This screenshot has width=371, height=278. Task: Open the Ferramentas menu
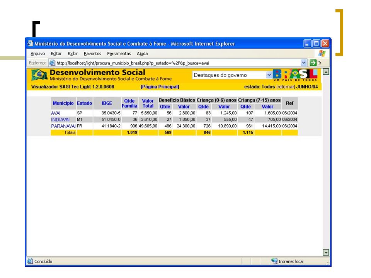click(119, 54)
